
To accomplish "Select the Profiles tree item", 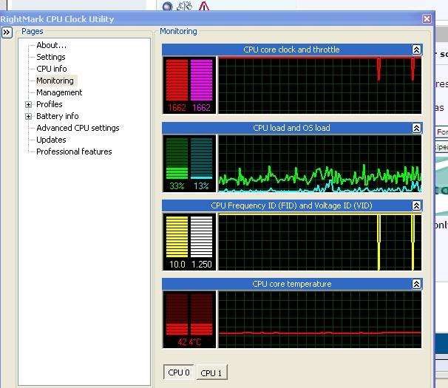I will (x=50, y=104).
